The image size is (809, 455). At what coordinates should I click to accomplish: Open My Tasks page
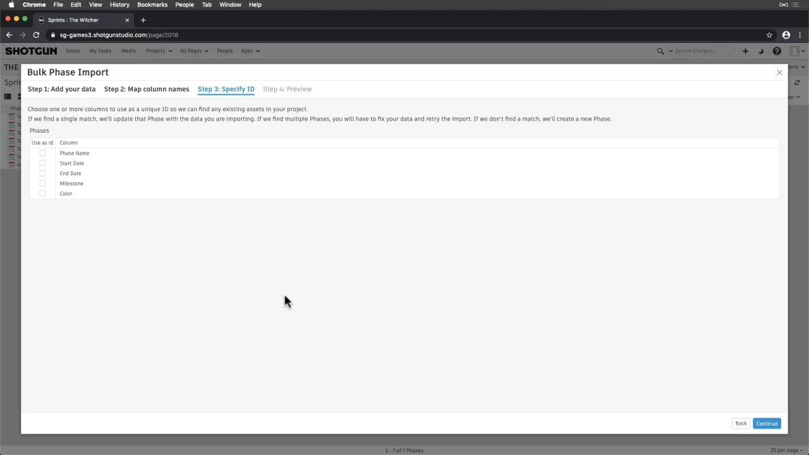tap(100, 51)
